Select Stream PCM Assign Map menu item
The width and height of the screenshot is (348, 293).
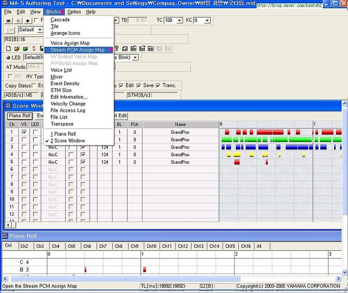point(79,50)
